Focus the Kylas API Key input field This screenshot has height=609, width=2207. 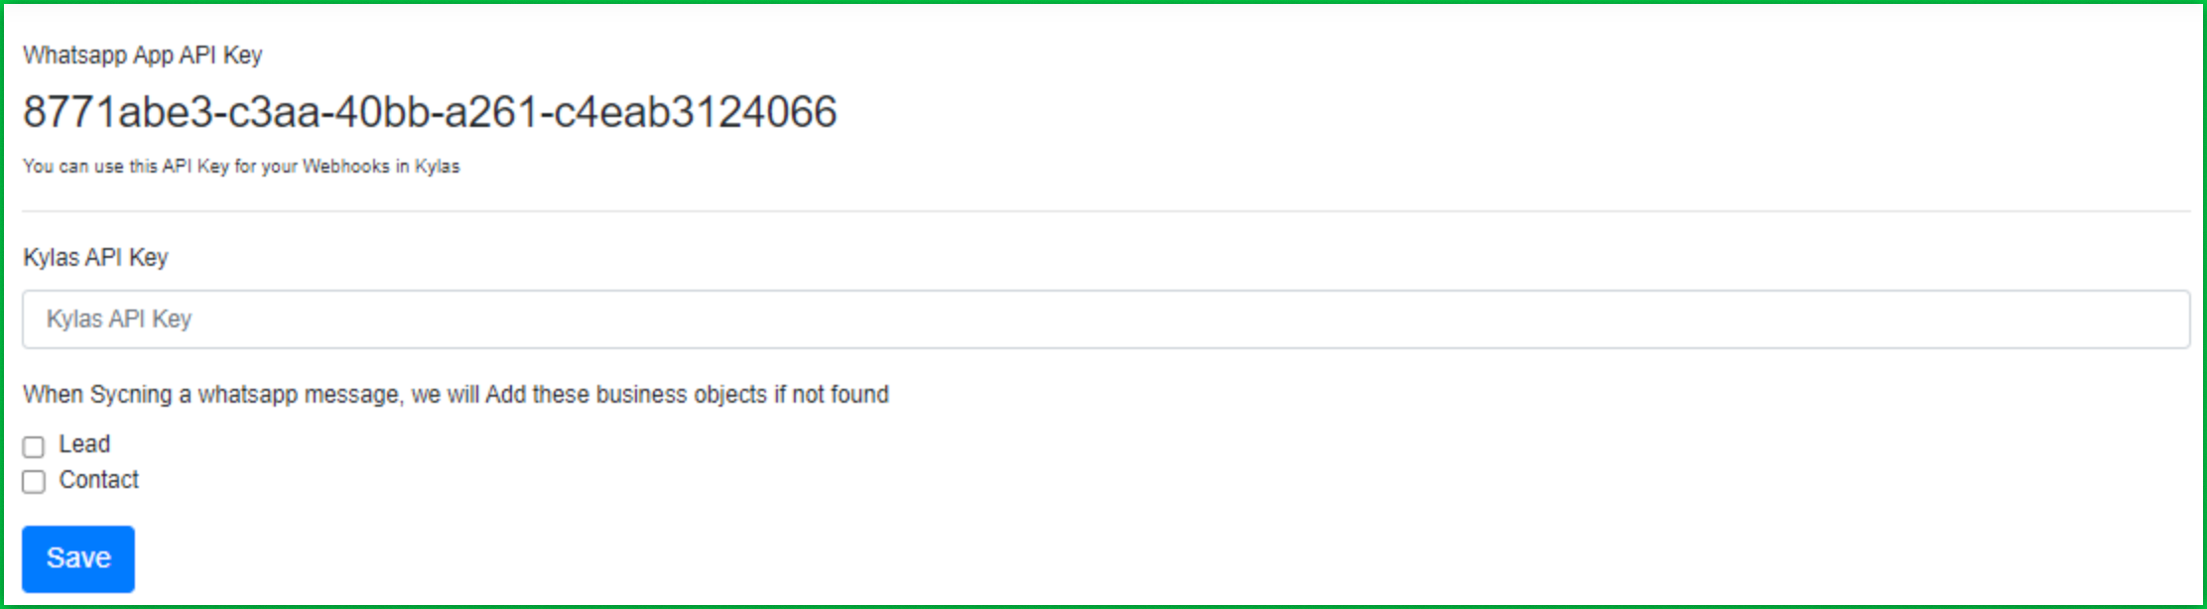coord(1105,319)
